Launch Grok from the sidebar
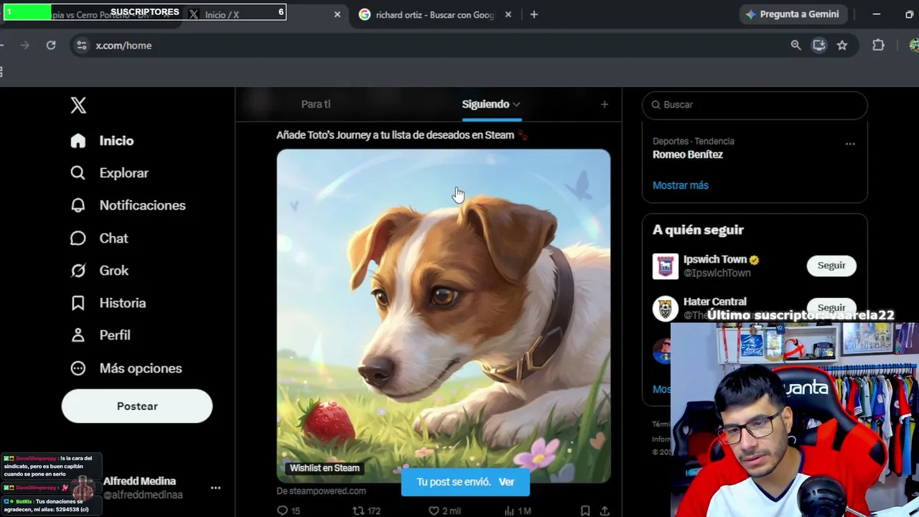 [99, 271]
